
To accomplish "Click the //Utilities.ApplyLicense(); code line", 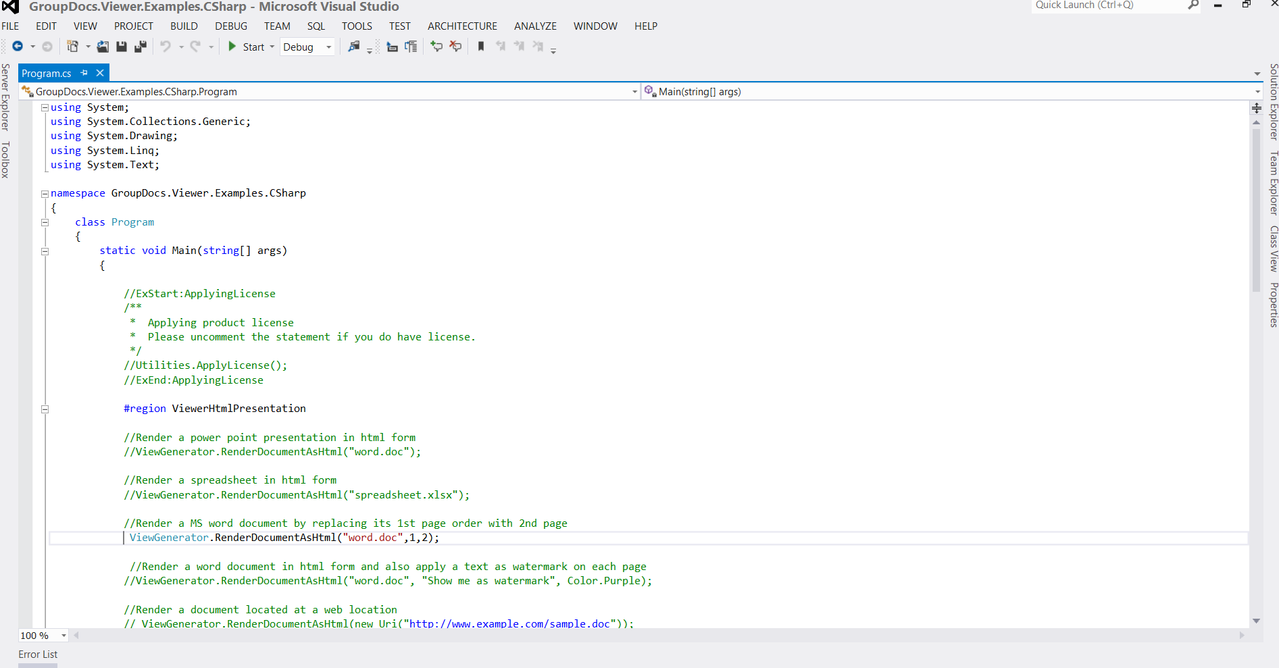I will point(205,365).
